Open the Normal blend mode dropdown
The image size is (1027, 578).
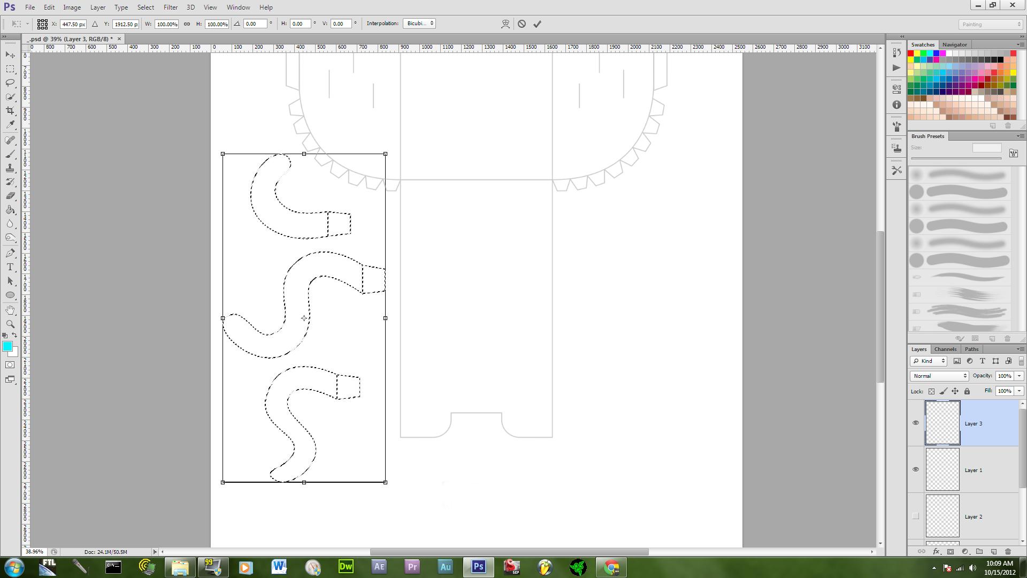point(939,376)
